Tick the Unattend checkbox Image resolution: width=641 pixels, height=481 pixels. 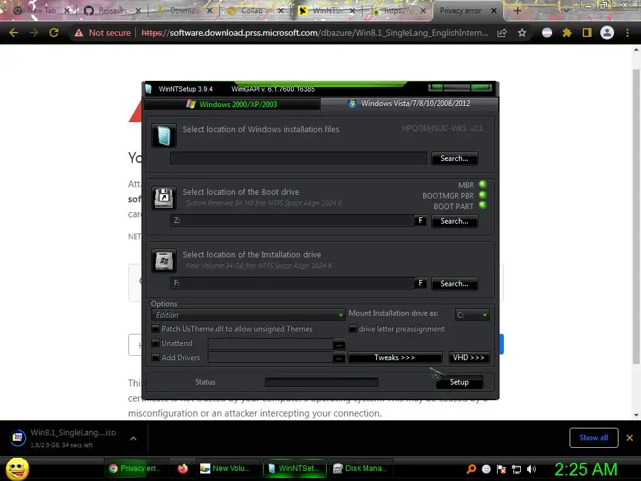pyautogui.click(x=155, y=343)
